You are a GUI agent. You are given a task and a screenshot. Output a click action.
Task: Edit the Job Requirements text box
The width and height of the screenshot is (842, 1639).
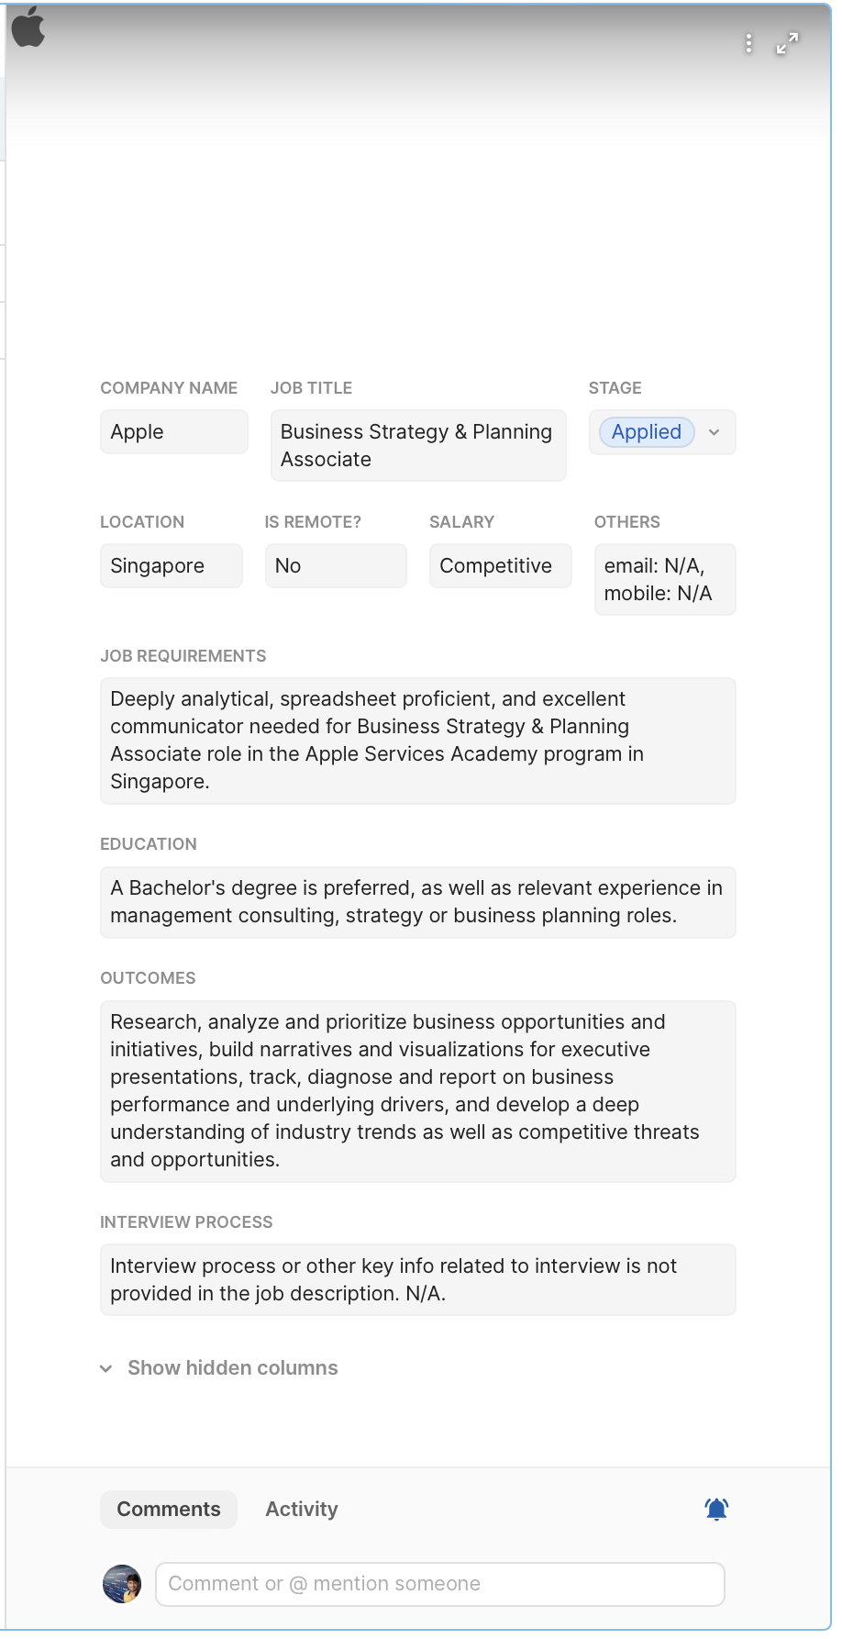[417, 741]
